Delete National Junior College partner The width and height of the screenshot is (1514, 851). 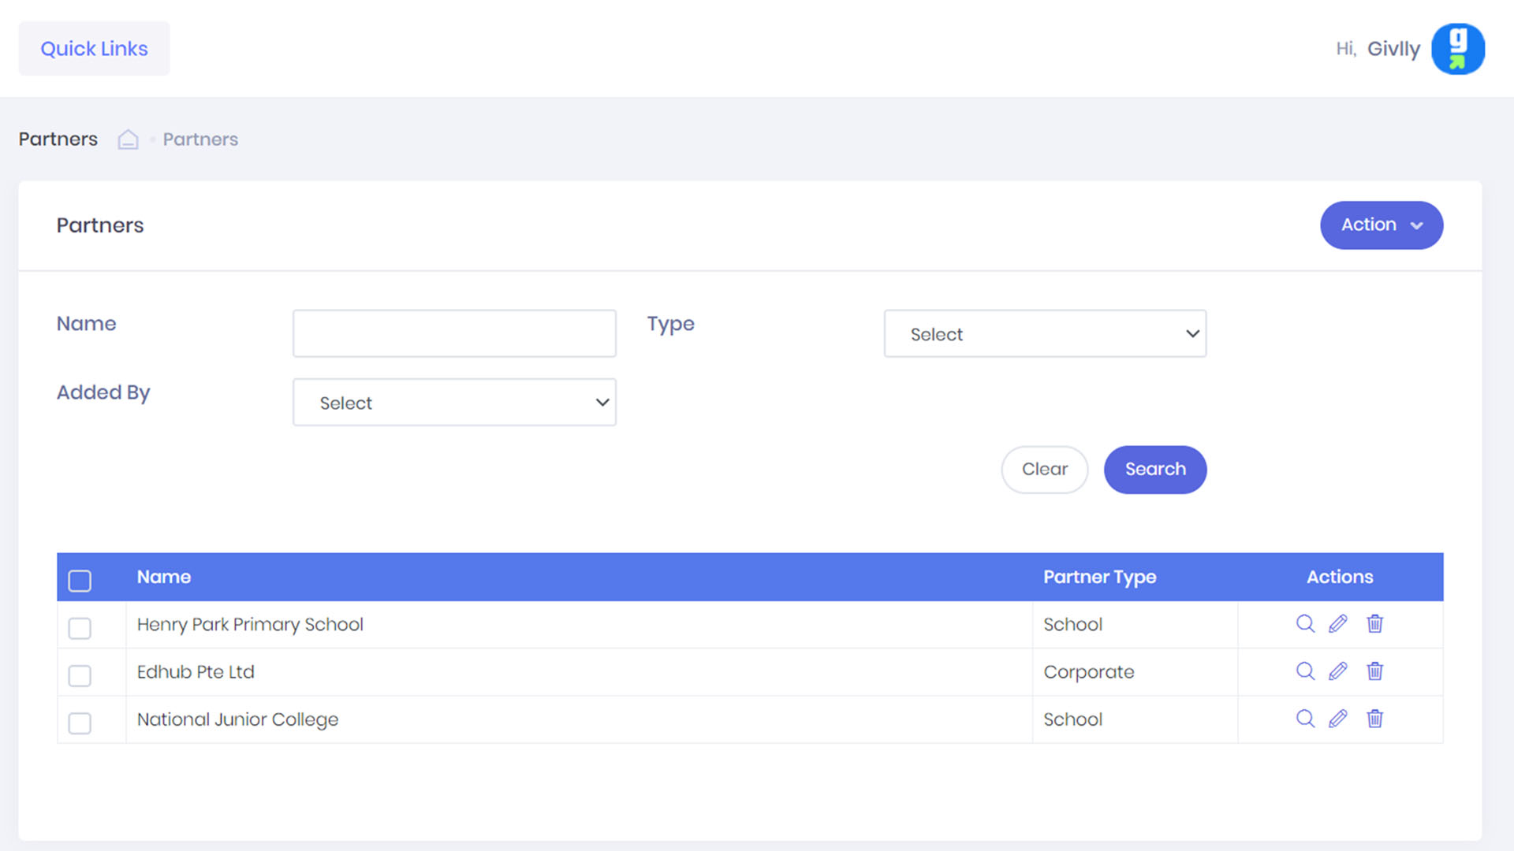pyautogui.click(x=1374, y=719)
